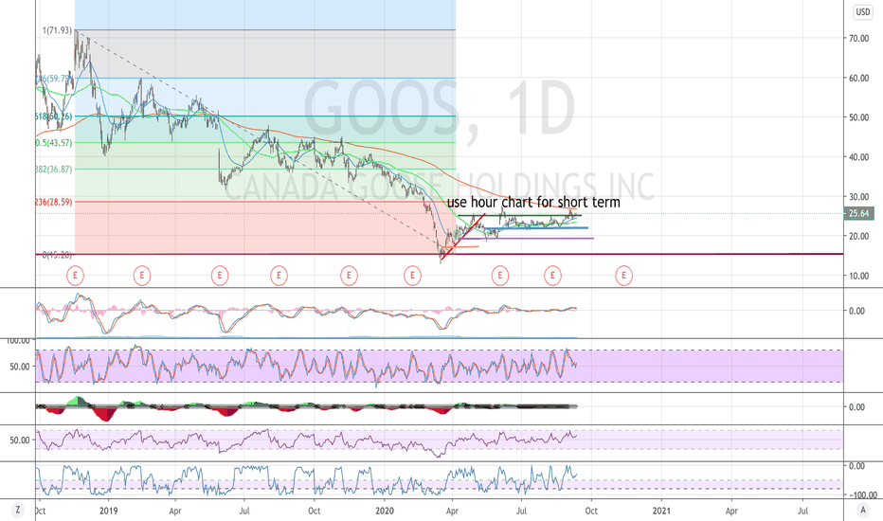Viewport: 883px width, 521px height.
Task: Select the purple horizontal support line
Action: [527, 239]
